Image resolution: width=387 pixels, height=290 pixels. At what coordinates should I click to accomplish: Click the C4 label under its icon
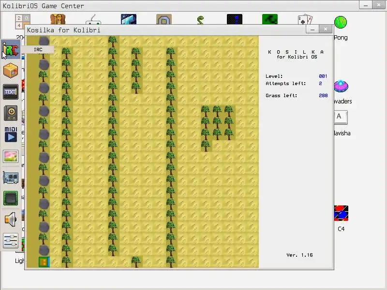pos(341,229)
